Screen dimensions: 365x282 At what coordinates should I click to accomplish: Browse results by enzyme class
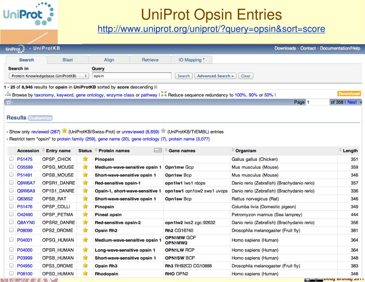pos(120,95)
